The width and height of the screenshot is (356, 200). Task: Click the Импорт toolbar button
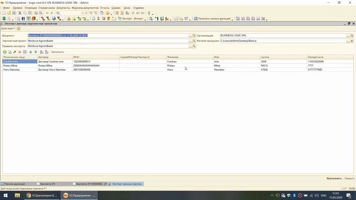pos(139,18)
